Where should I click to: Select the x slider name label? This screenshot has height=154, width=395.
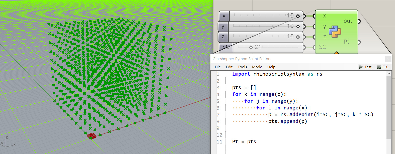tap(224, 16)
